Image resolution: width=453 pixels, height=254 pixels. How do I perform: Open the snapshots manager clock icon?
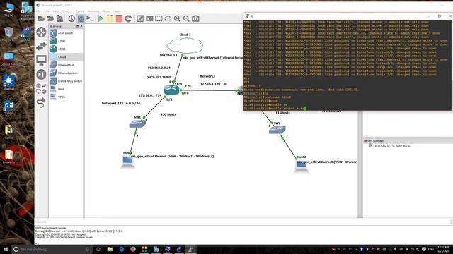pos(71,19)
